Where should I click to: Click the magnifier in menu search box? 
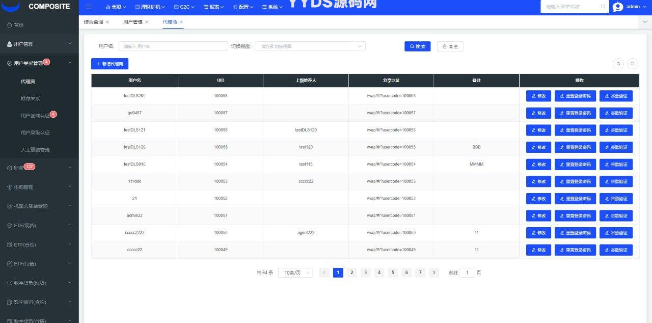click(x=603, y=7)
